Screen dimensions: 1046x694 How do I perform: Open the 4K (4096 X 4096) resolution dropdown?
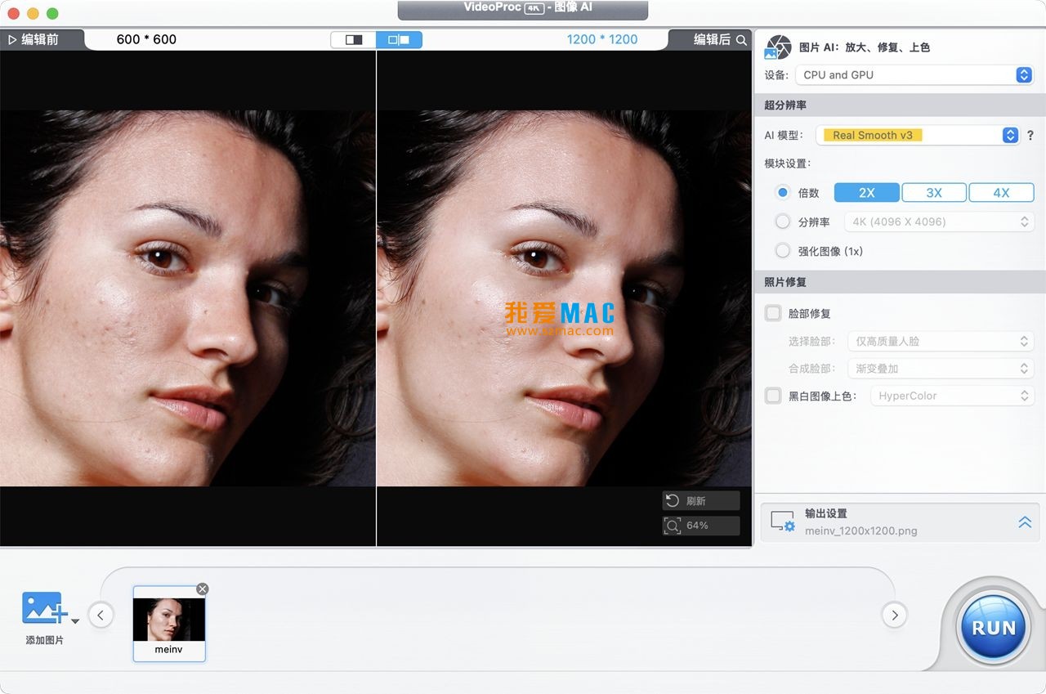point(940,222)
